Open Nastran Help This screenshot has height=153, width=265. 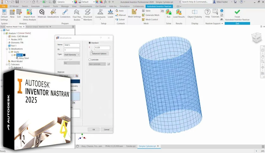point(207,14)
